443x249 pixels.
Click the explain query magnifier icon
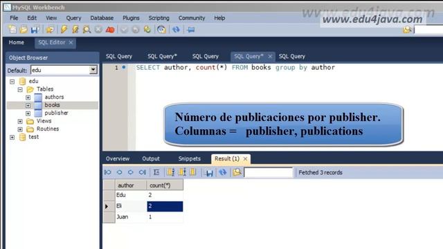(87, 29)
